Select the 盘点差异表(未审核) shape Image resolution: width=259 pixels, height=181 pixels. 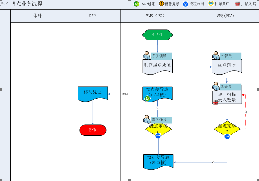click(158, 162)
